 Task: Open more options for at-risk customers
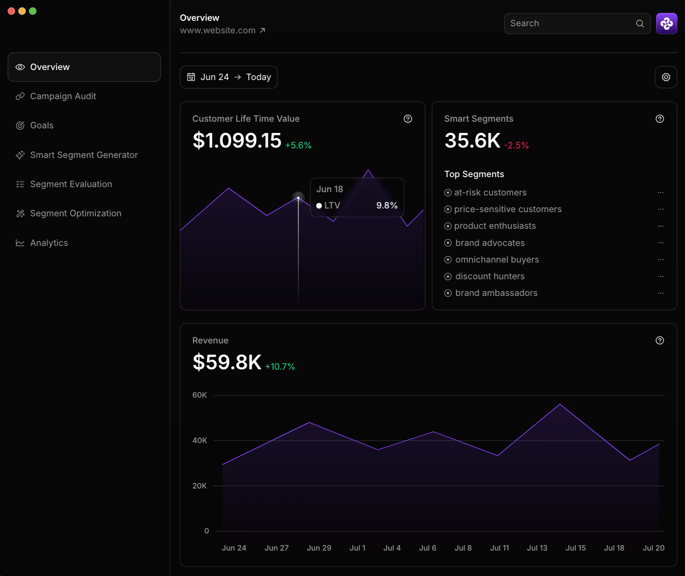click(661, 193)
